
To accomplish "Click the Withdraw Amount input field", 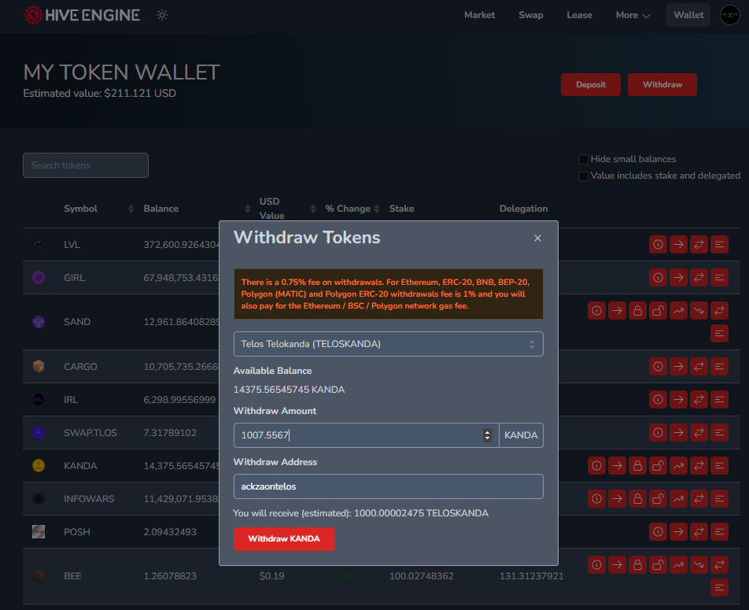I will [x=366, y=435].
